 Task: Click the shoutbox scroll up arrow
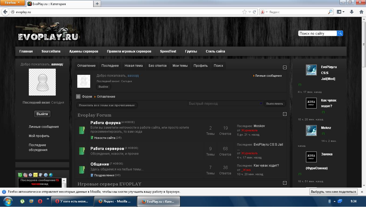tap(64, 180)
